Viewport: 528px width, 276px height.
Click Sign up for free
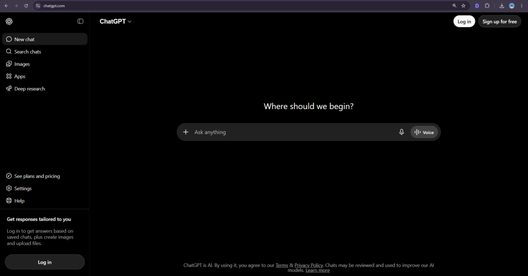[499, 22]
